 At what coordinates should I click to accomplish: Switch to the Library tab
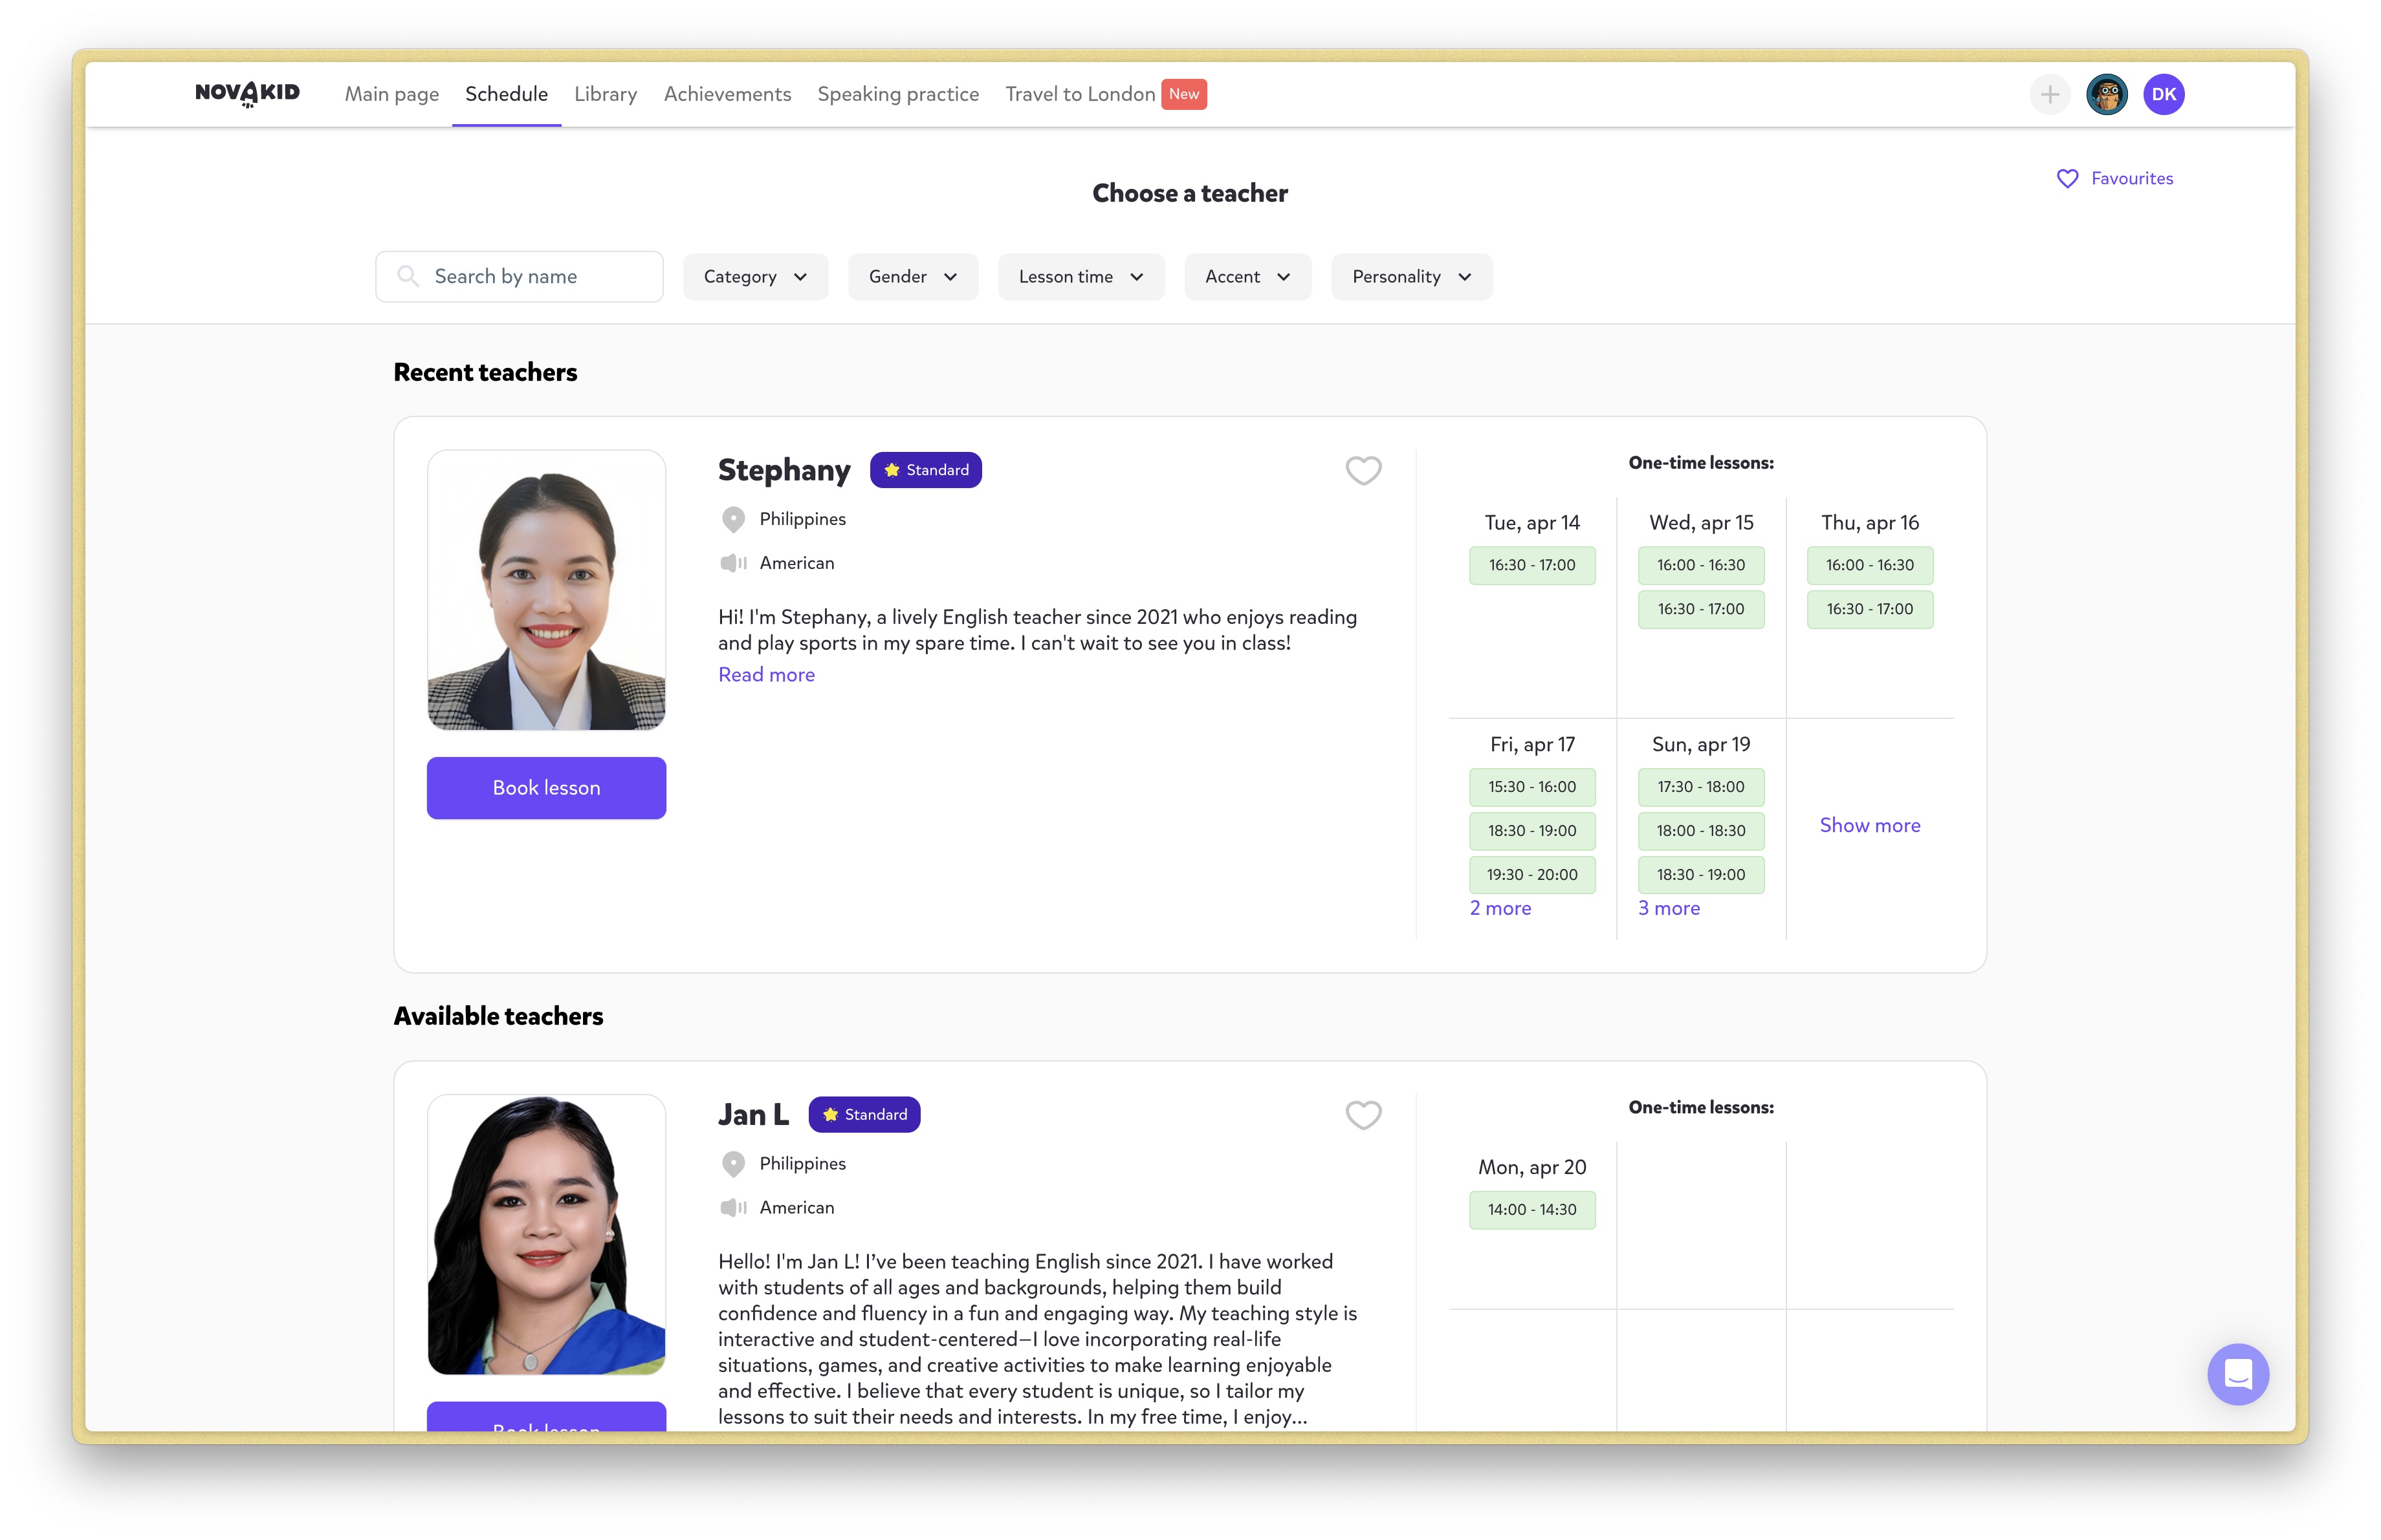point(605,94)
